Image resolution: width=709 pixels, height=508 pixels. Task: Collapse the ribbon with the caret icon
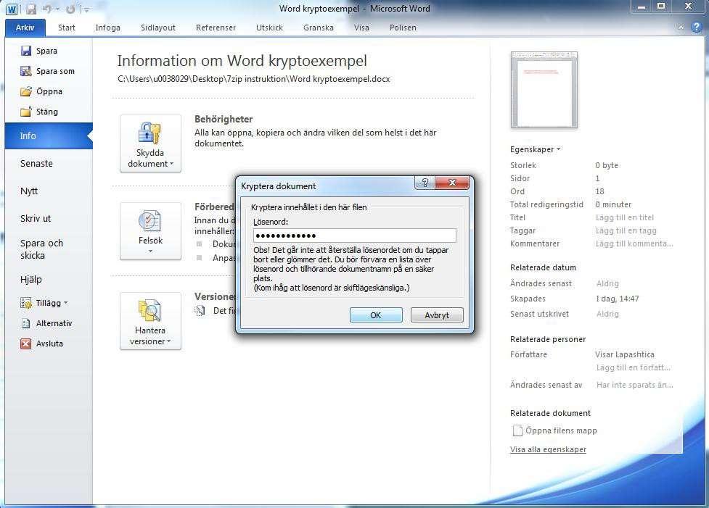pos(681,28)
